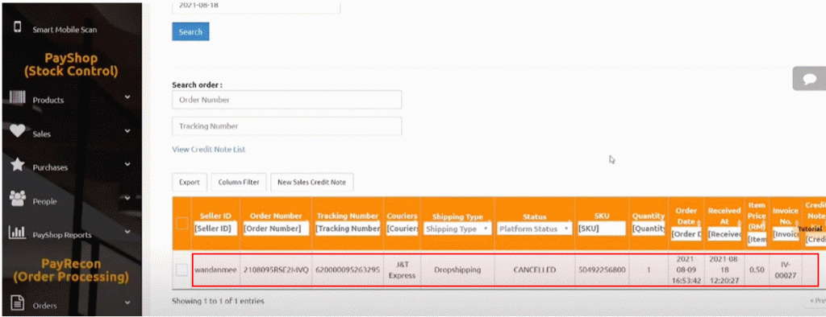
Task: Click the Couriers column filter box
Action: [x=402, y=228]
